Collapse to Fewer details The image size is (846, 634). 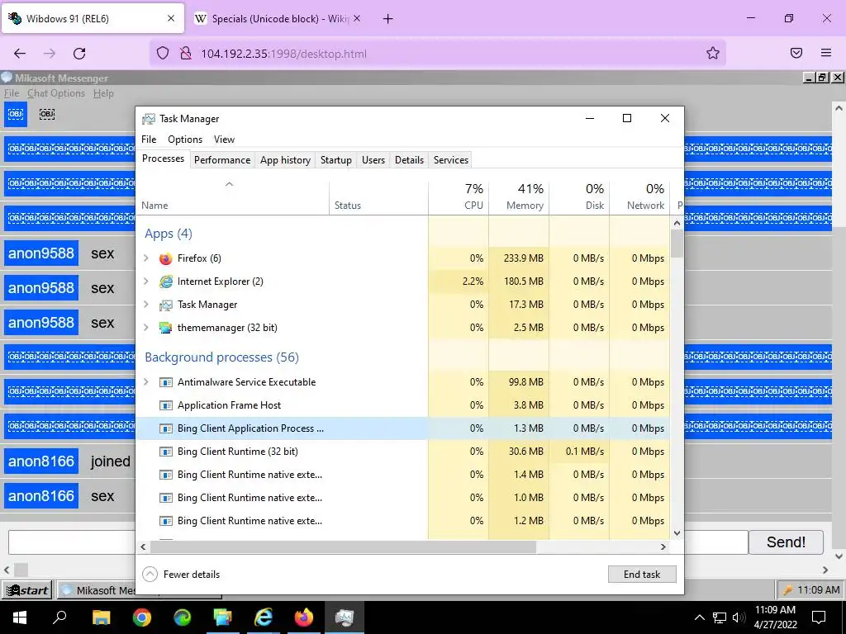click(x=181, y=575)
